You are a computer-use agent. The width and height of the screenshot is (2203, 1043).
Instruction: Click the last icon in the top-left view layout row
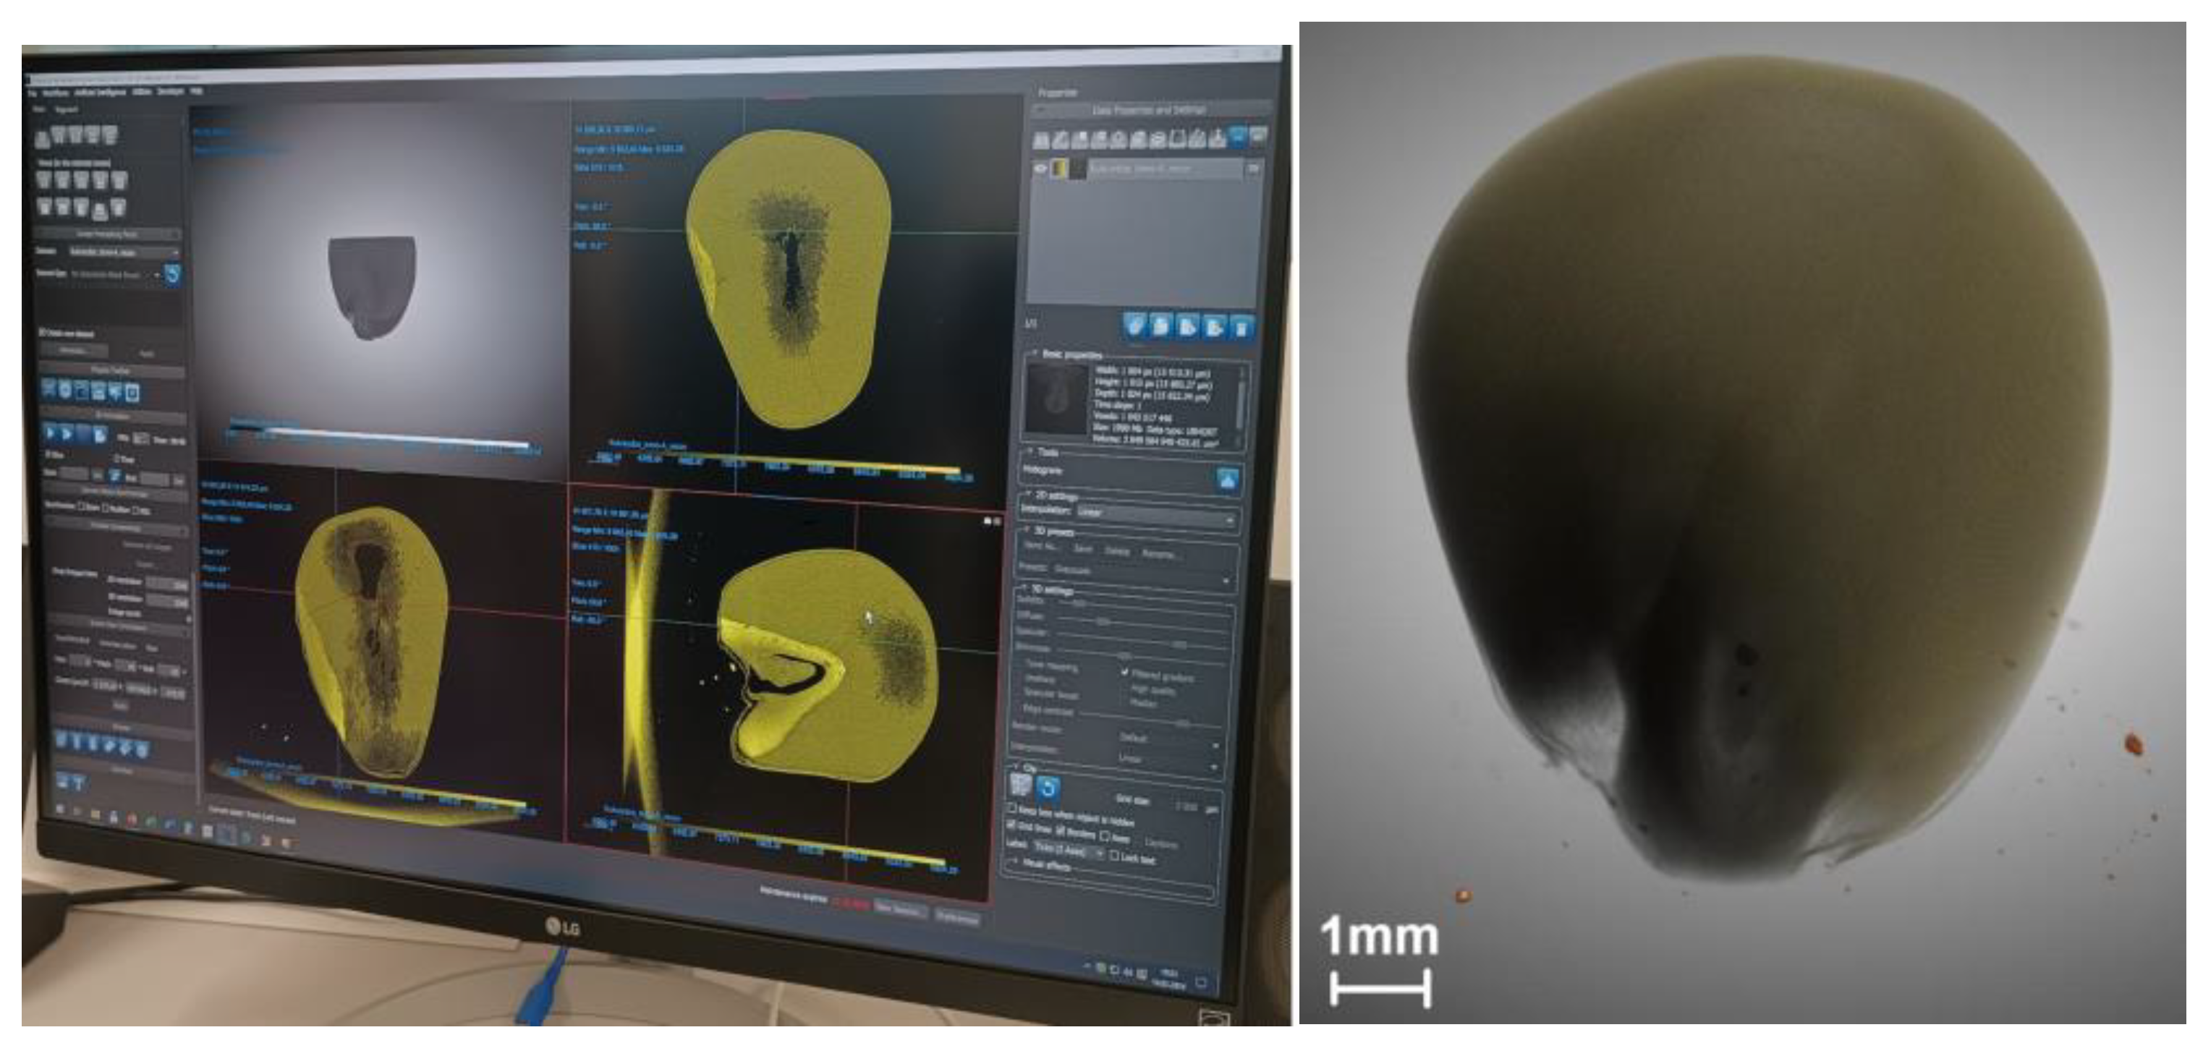(109, 135)
